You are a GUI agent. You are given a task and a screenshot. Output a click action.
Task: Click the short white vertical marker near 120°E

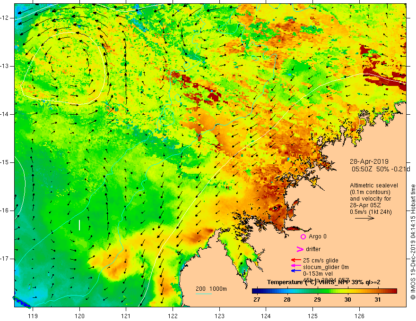pyautogui.click(x=79, y=225)
